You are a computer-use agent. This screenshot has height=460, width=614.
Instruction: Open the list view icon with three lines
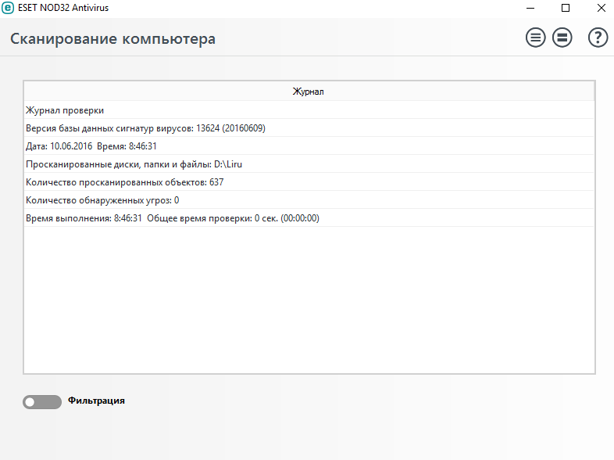tap(535, 38)
